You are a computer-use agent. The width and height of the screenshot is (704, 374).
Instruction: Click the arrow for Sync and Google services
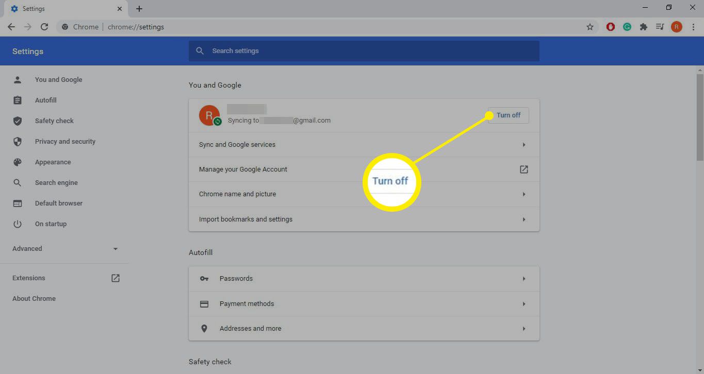coord(524,145)
